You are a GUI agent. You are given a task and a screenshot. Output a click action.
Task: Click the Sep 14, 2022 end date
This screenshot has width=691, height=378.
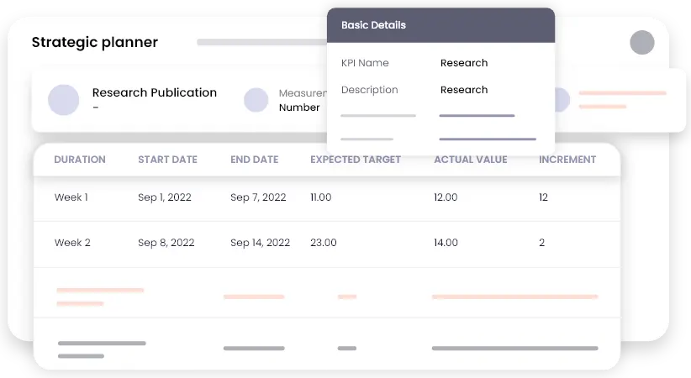tap(261, 243)
